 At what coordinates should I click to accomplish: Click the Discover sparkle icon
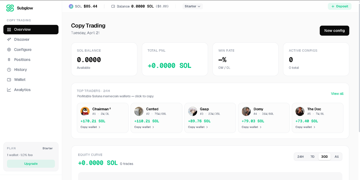coord(9,39)
